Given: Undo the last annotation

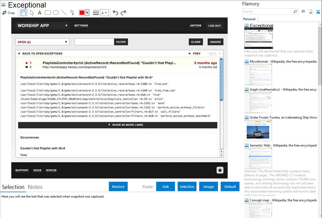Looking at the screenshot, I should click(115, 13).
